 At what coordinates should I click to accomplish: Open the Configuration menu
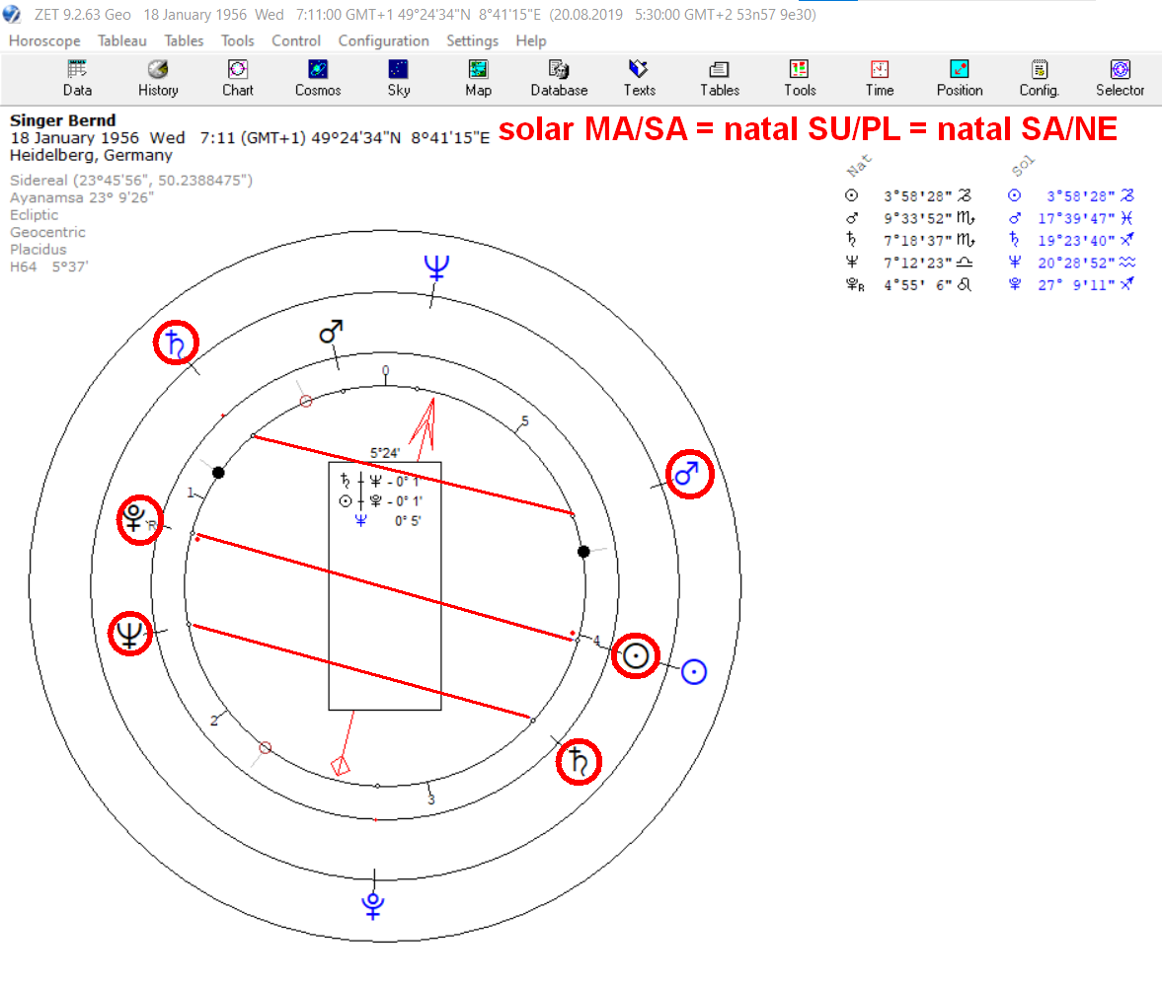(384, 40)
